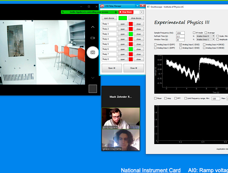Expand the device list dropdown in Relay Manager

[x=142, y=12]
